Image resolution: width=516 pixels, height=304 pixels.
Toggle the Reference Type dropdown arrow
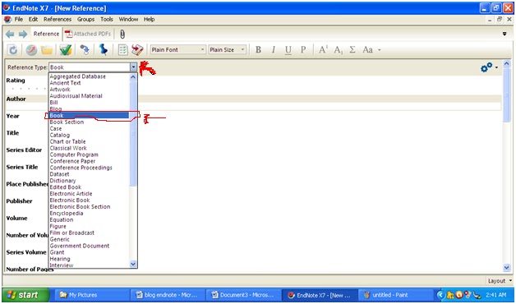(x=133, y=67)
